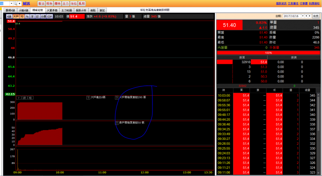Toggle the K線 chart mode button
This screenshot has width=322, height=176.
(9, 16)
